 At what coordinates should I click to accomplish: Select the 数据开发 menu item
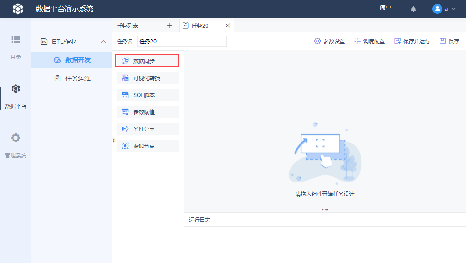pyautogui.click(x=72, y=60)
